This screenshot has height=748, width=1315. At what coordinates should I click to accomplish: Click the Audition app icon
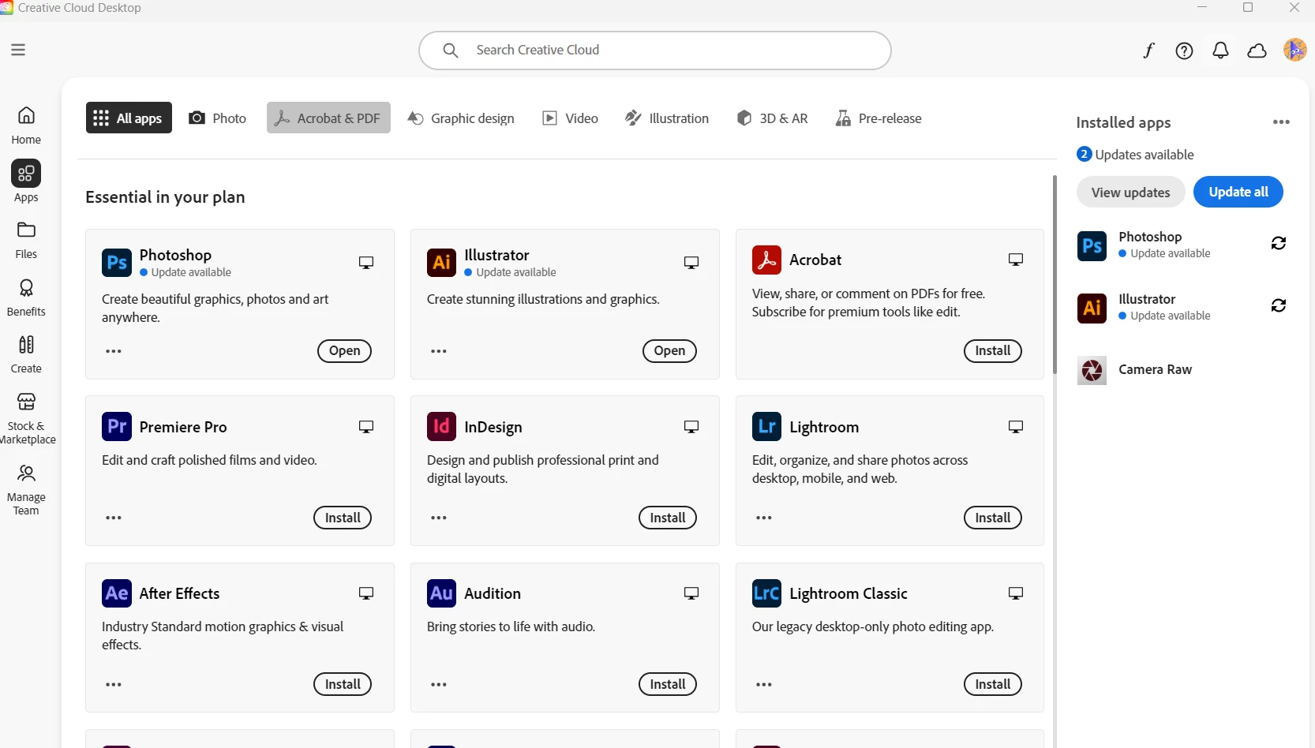coord(442,593)
